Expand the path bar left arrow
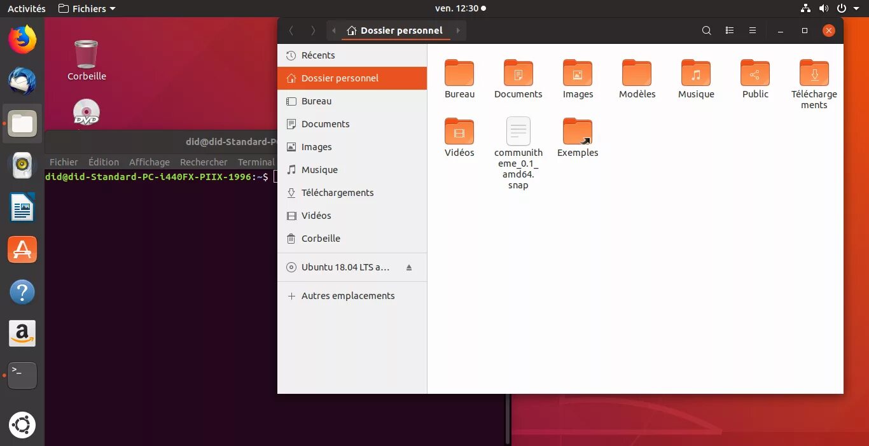869x446 pixels. click(334, 31)
